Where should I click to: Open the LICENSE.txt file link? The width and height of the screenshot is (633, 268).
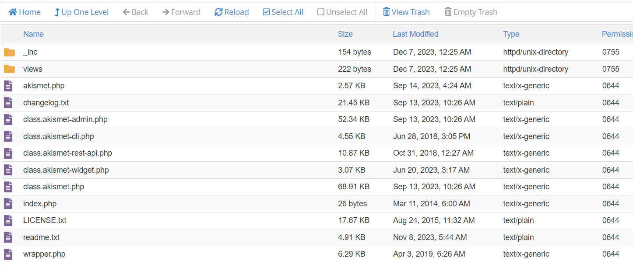(x=44, y=220)
